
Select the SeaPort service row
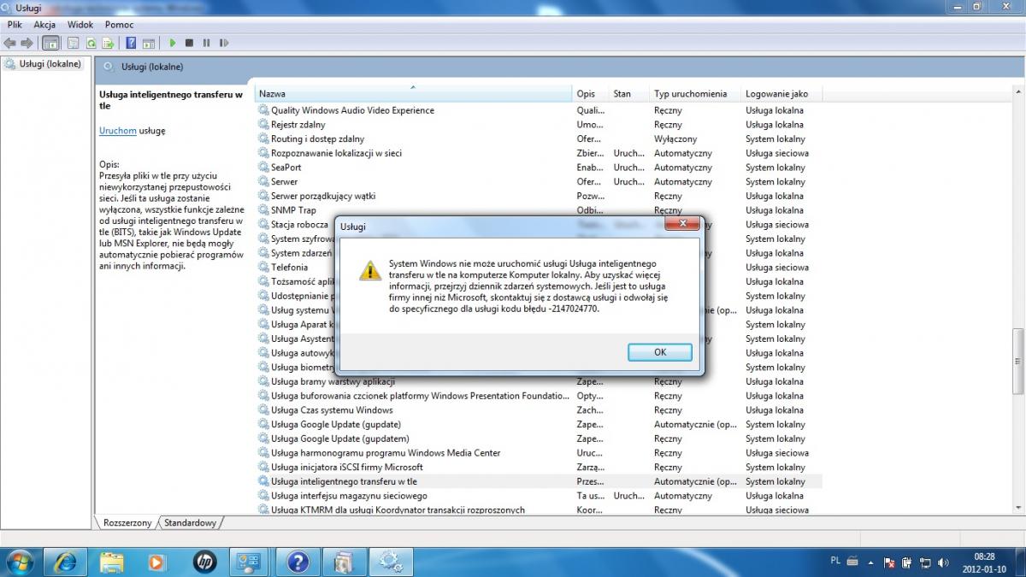[x=539, y=168]
